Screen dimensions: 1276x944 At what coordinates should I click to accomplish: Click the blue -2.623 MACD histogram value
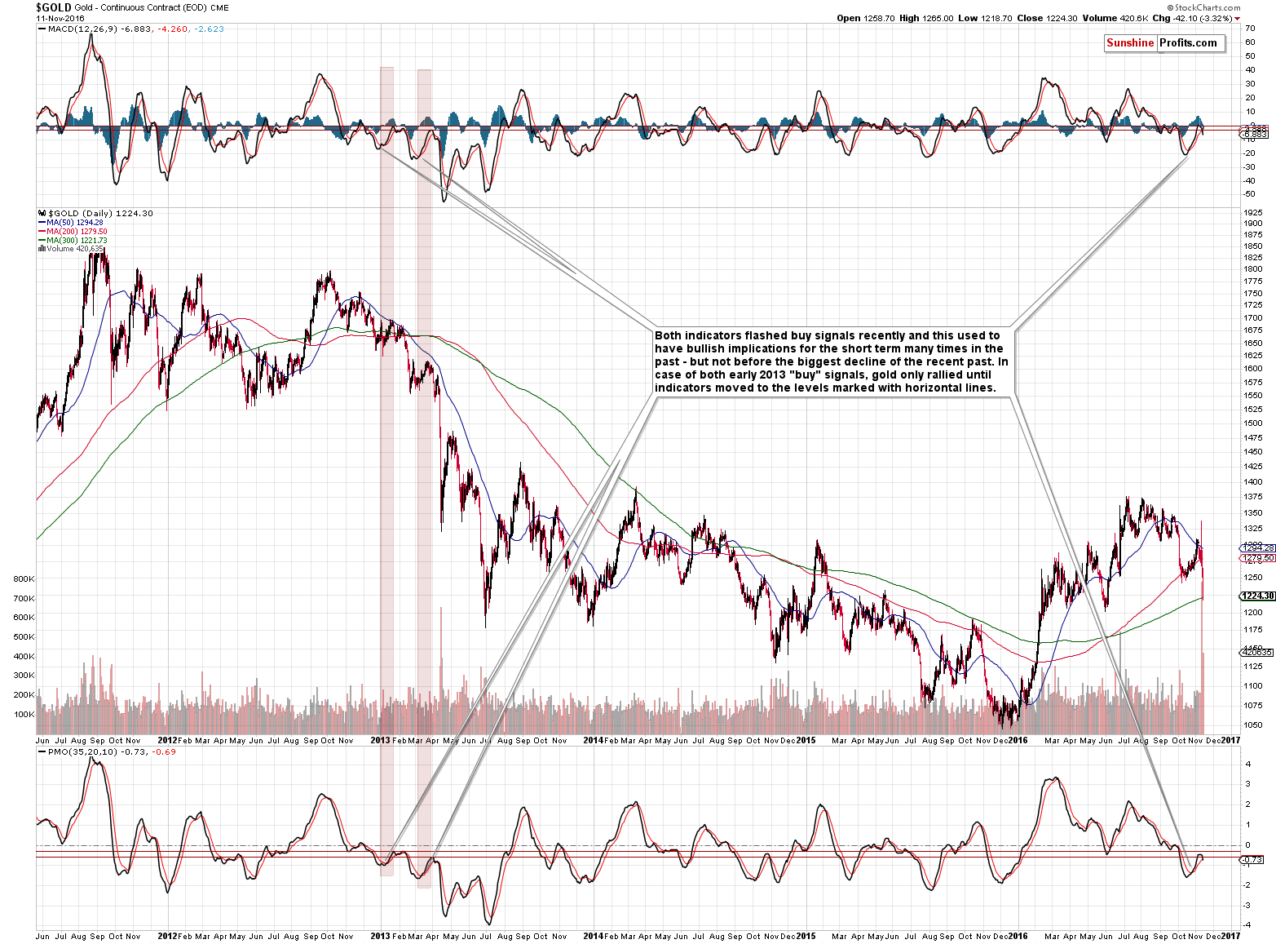click(209, 29)
